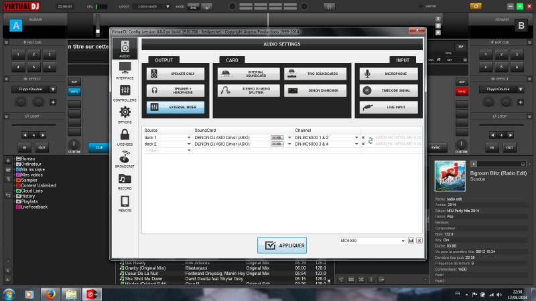This screenshot has width=536, height=301.
Task: Enable Microphone input option
Action: [389, 74]
